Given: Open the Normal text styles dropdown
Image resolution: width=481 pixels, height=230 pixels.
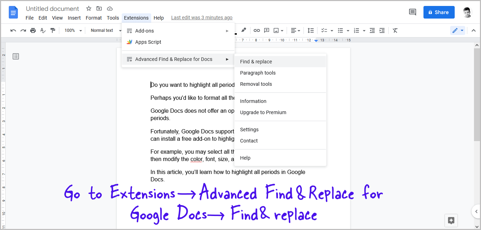Looking at the screenshot, I should 103,30.
